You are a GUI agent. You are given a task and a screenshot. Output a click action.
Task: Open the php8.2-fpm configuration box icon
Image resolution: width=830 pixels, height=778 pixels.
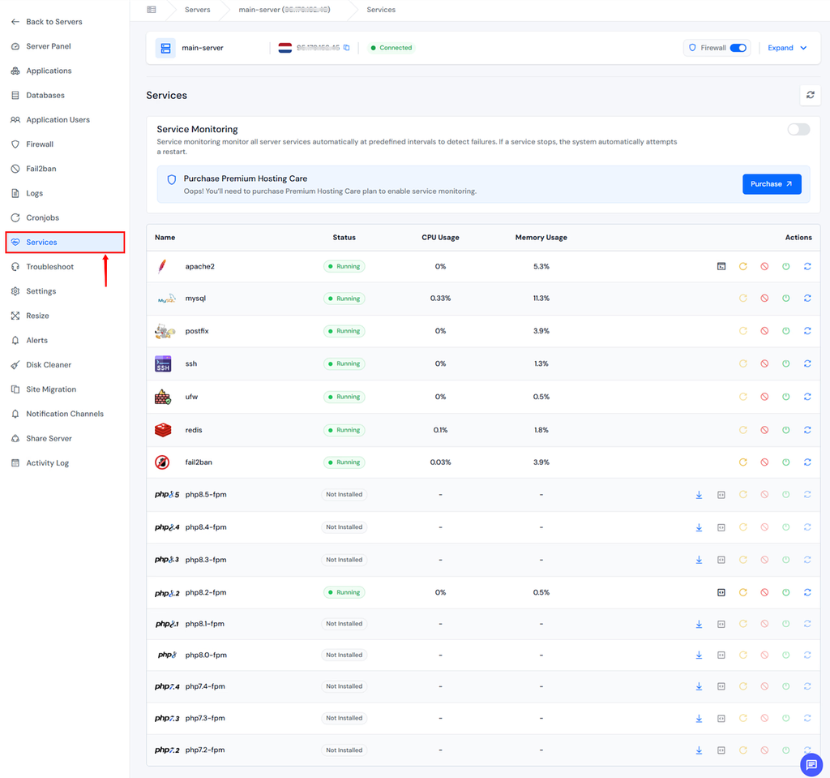[x=721, y=592]
